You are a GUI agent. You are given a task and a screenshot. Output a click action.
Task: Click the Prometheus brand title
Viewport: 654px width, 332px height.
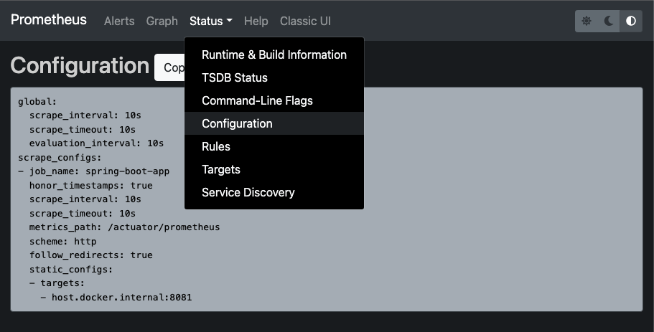49,20
